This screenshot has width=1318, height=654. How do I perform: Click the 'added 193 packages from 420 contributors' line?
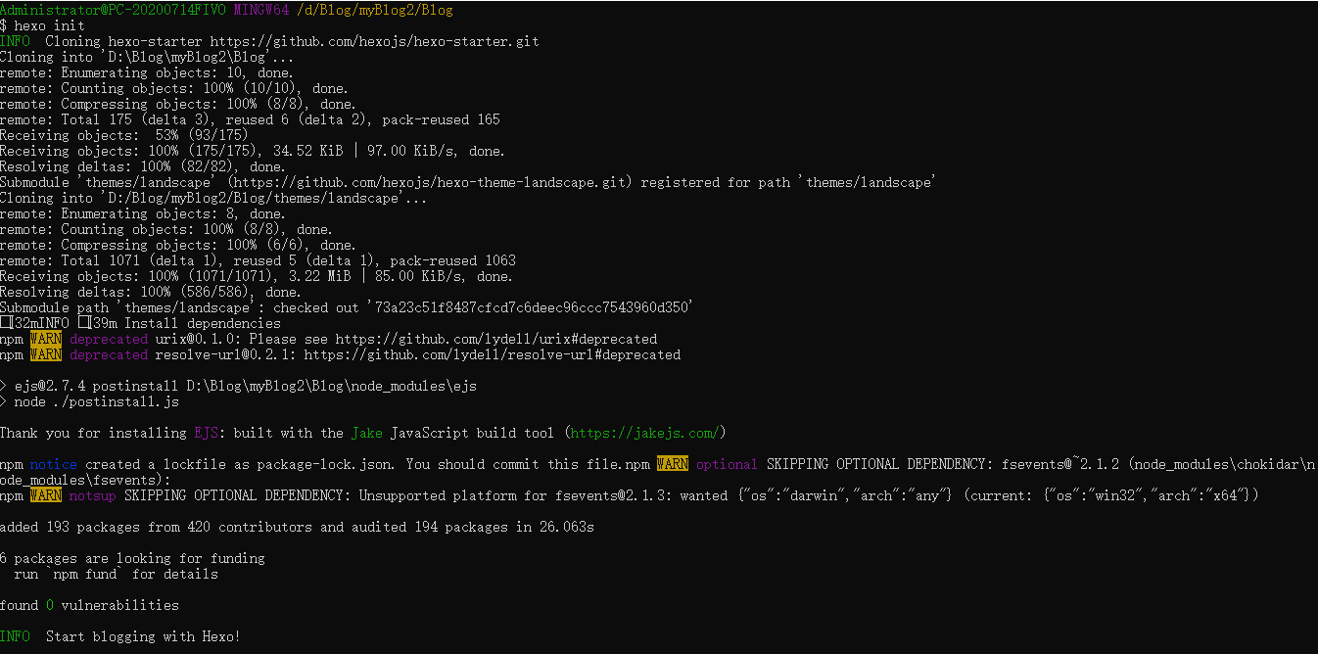(297, 527)
